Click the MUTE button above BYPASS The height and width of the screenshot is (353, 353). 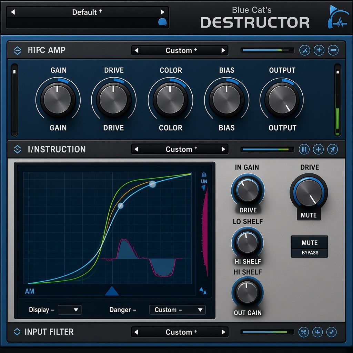tap(310, 243)
